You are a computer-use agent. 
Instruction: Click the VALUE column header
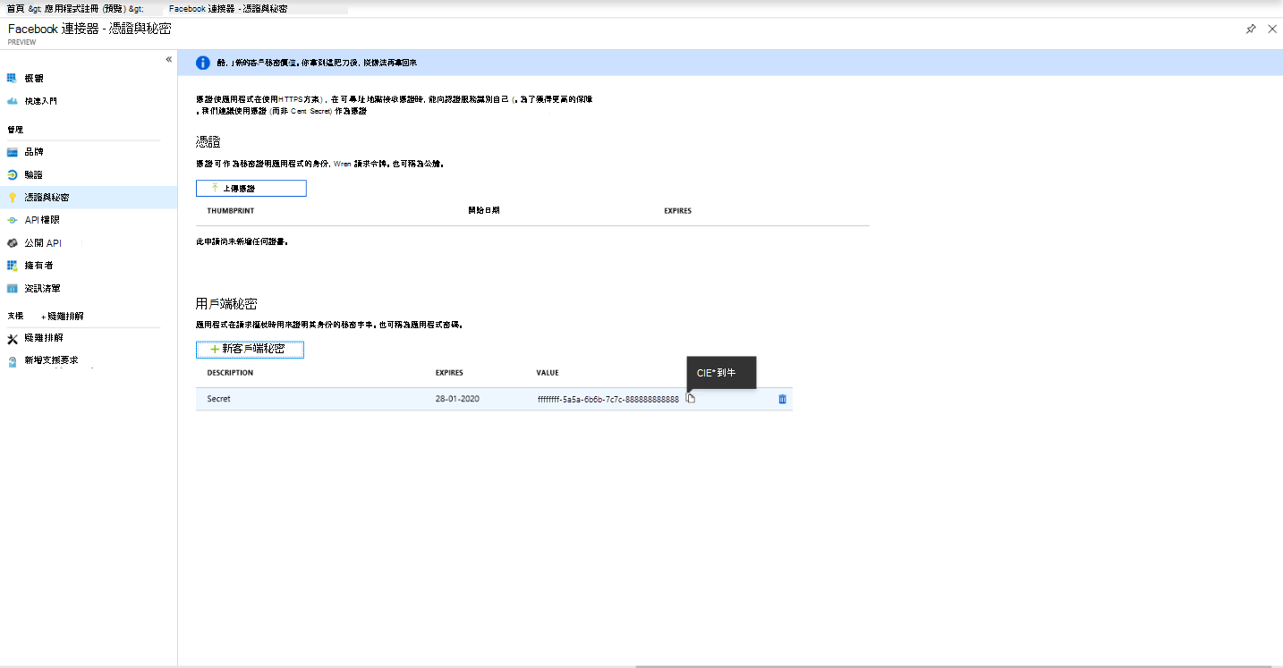(x=548, y=373)
